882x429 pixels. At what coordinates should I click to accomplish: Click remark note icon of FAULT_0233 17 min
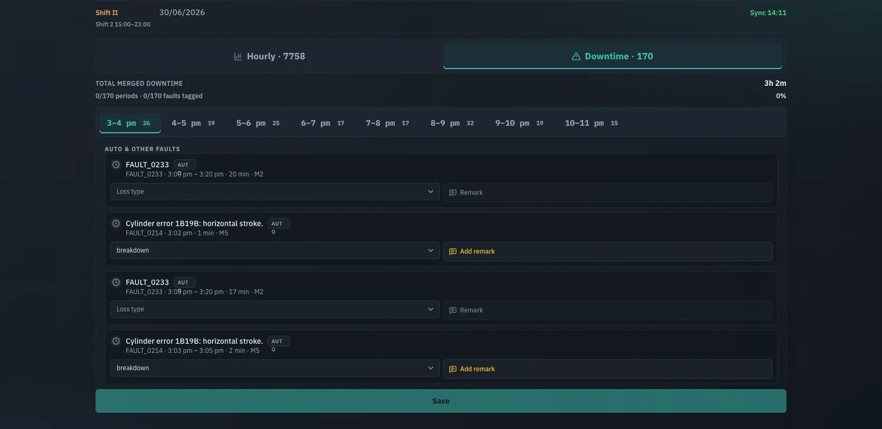coord(453,310)
